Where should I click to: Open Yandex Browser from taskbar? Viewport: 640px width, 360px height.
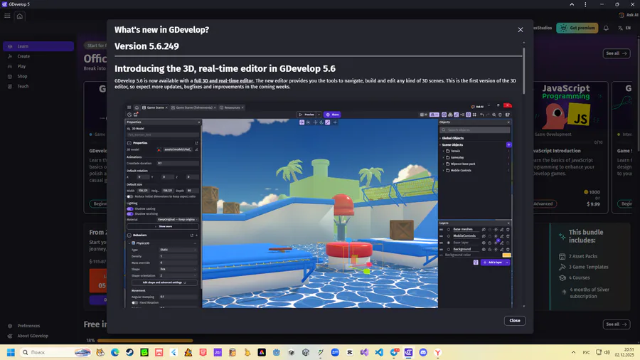(x=438, y=352)
